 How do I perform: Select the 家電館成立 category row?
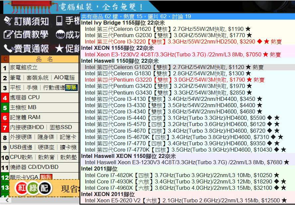click(44, 68)
